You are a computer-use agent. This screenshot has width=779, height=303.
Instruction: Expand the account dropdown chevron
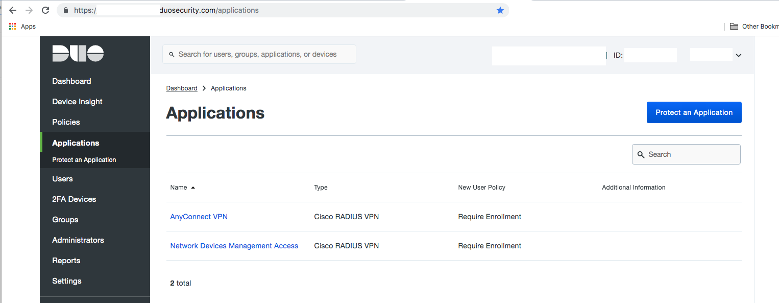738,55
